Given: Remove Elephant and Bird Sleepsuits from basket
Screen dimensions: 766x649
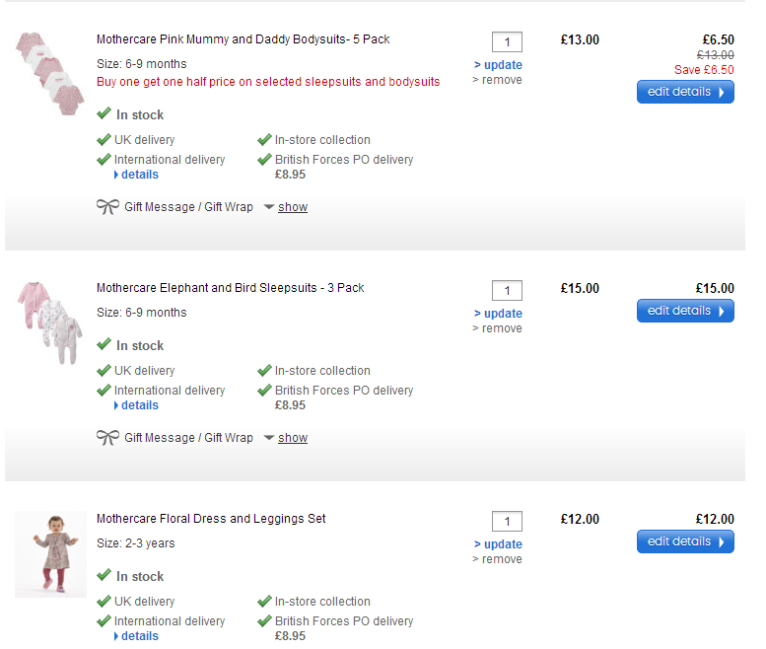Looking at the screenshot, I should [x=501, y=328].
